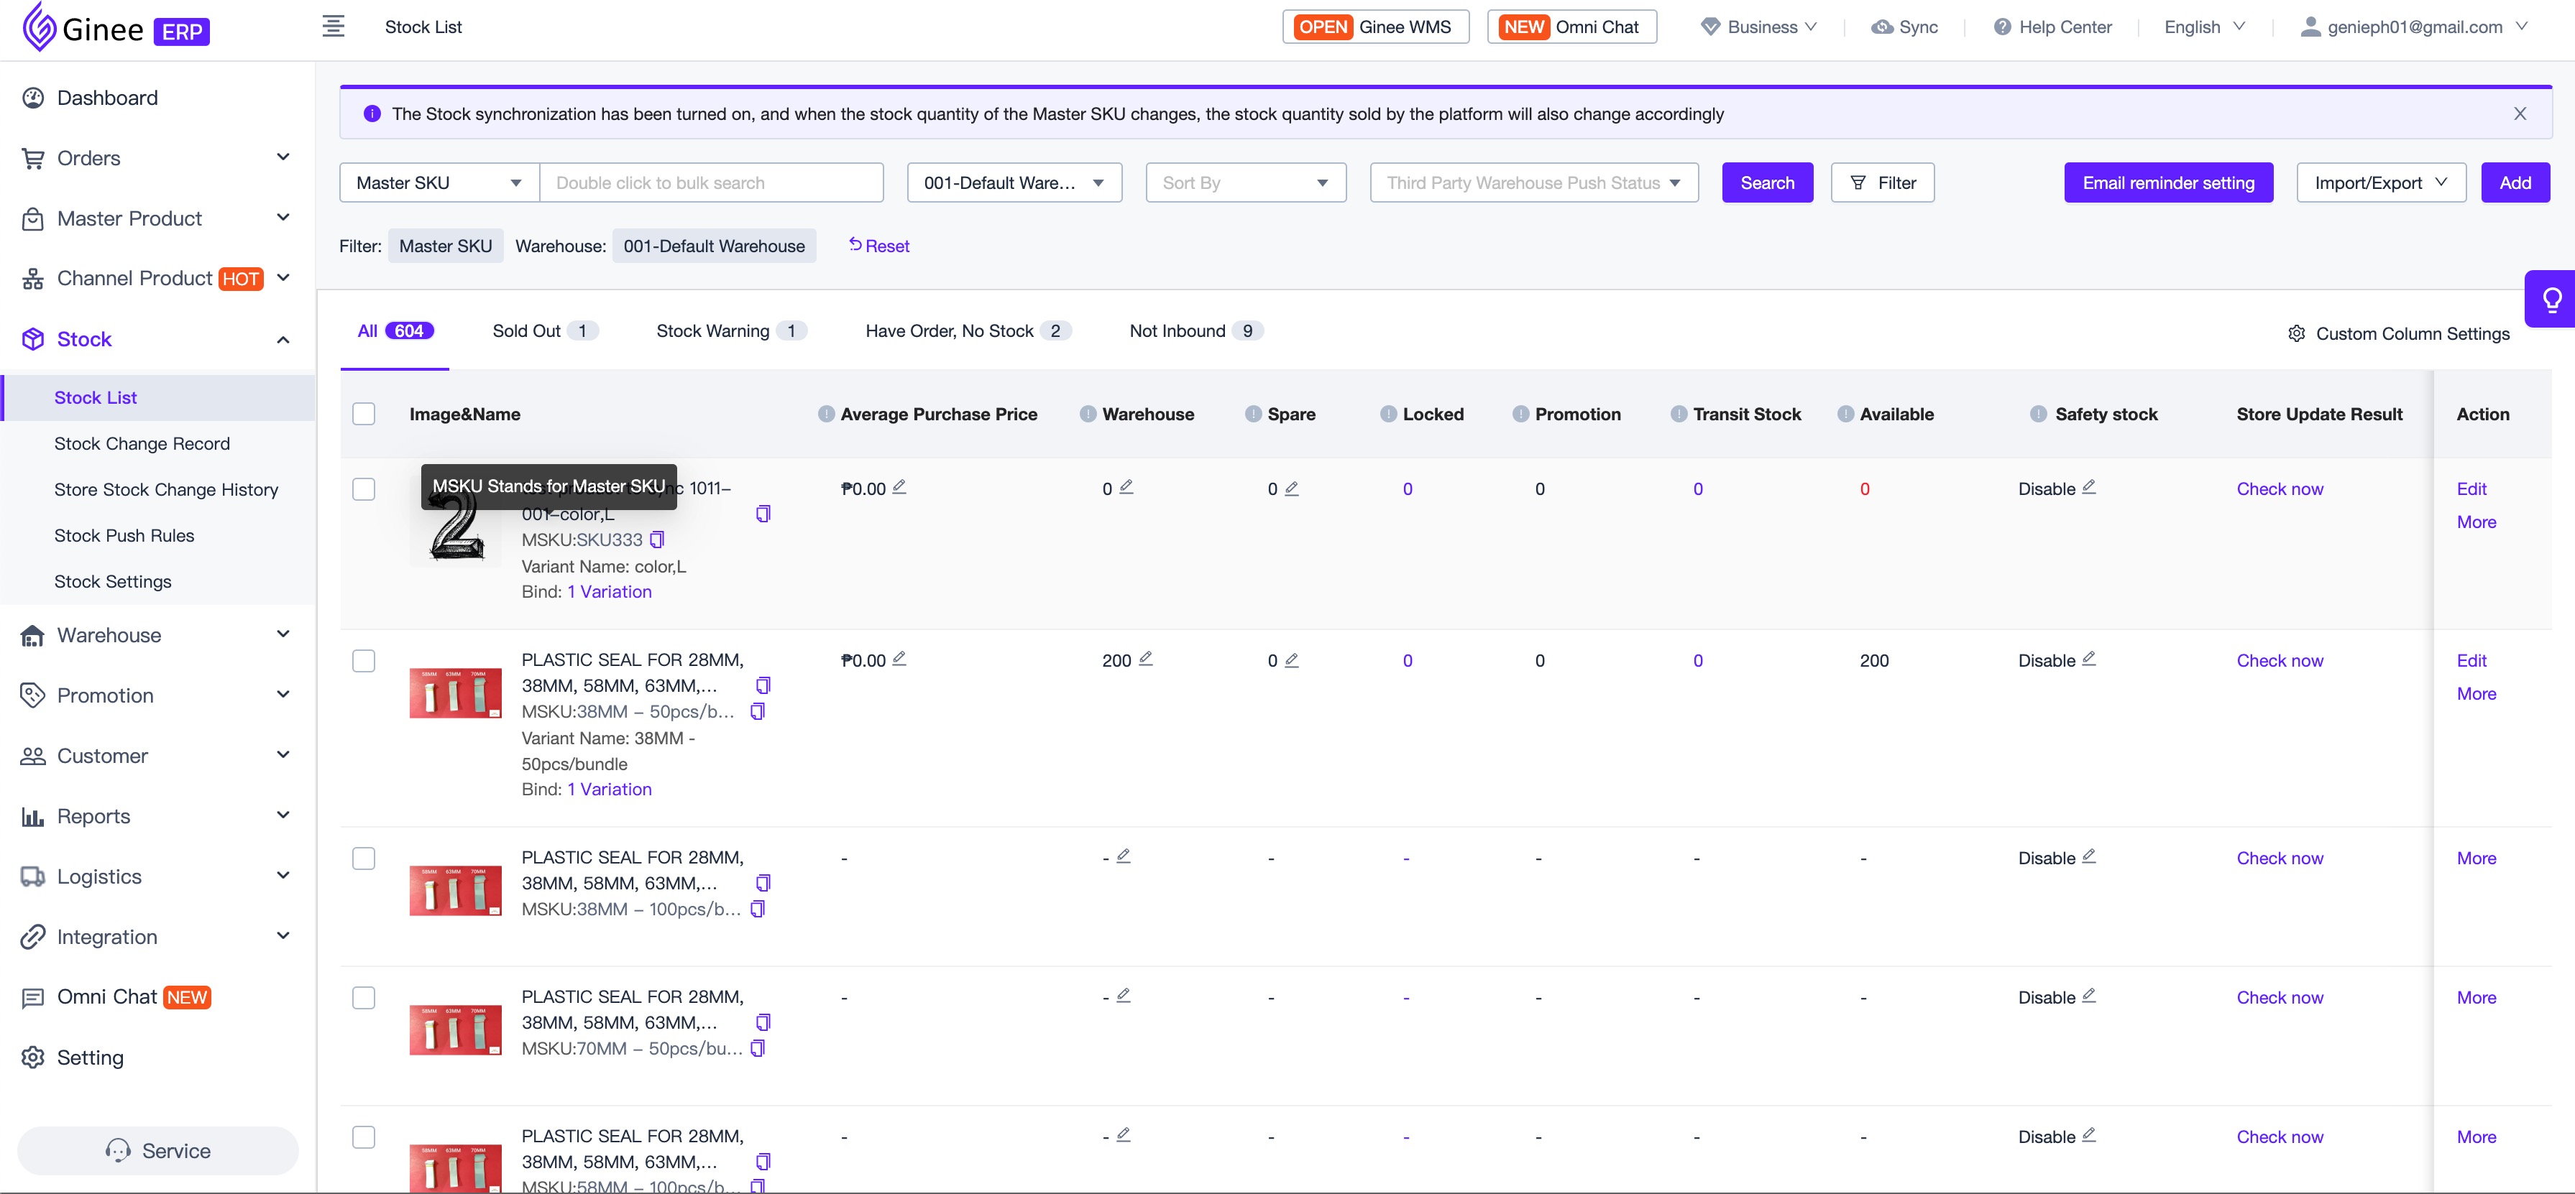Open the genieph01@gmail.com account menu
This screenshot has height=1194, width=2575.
[x=2414, y=27]
